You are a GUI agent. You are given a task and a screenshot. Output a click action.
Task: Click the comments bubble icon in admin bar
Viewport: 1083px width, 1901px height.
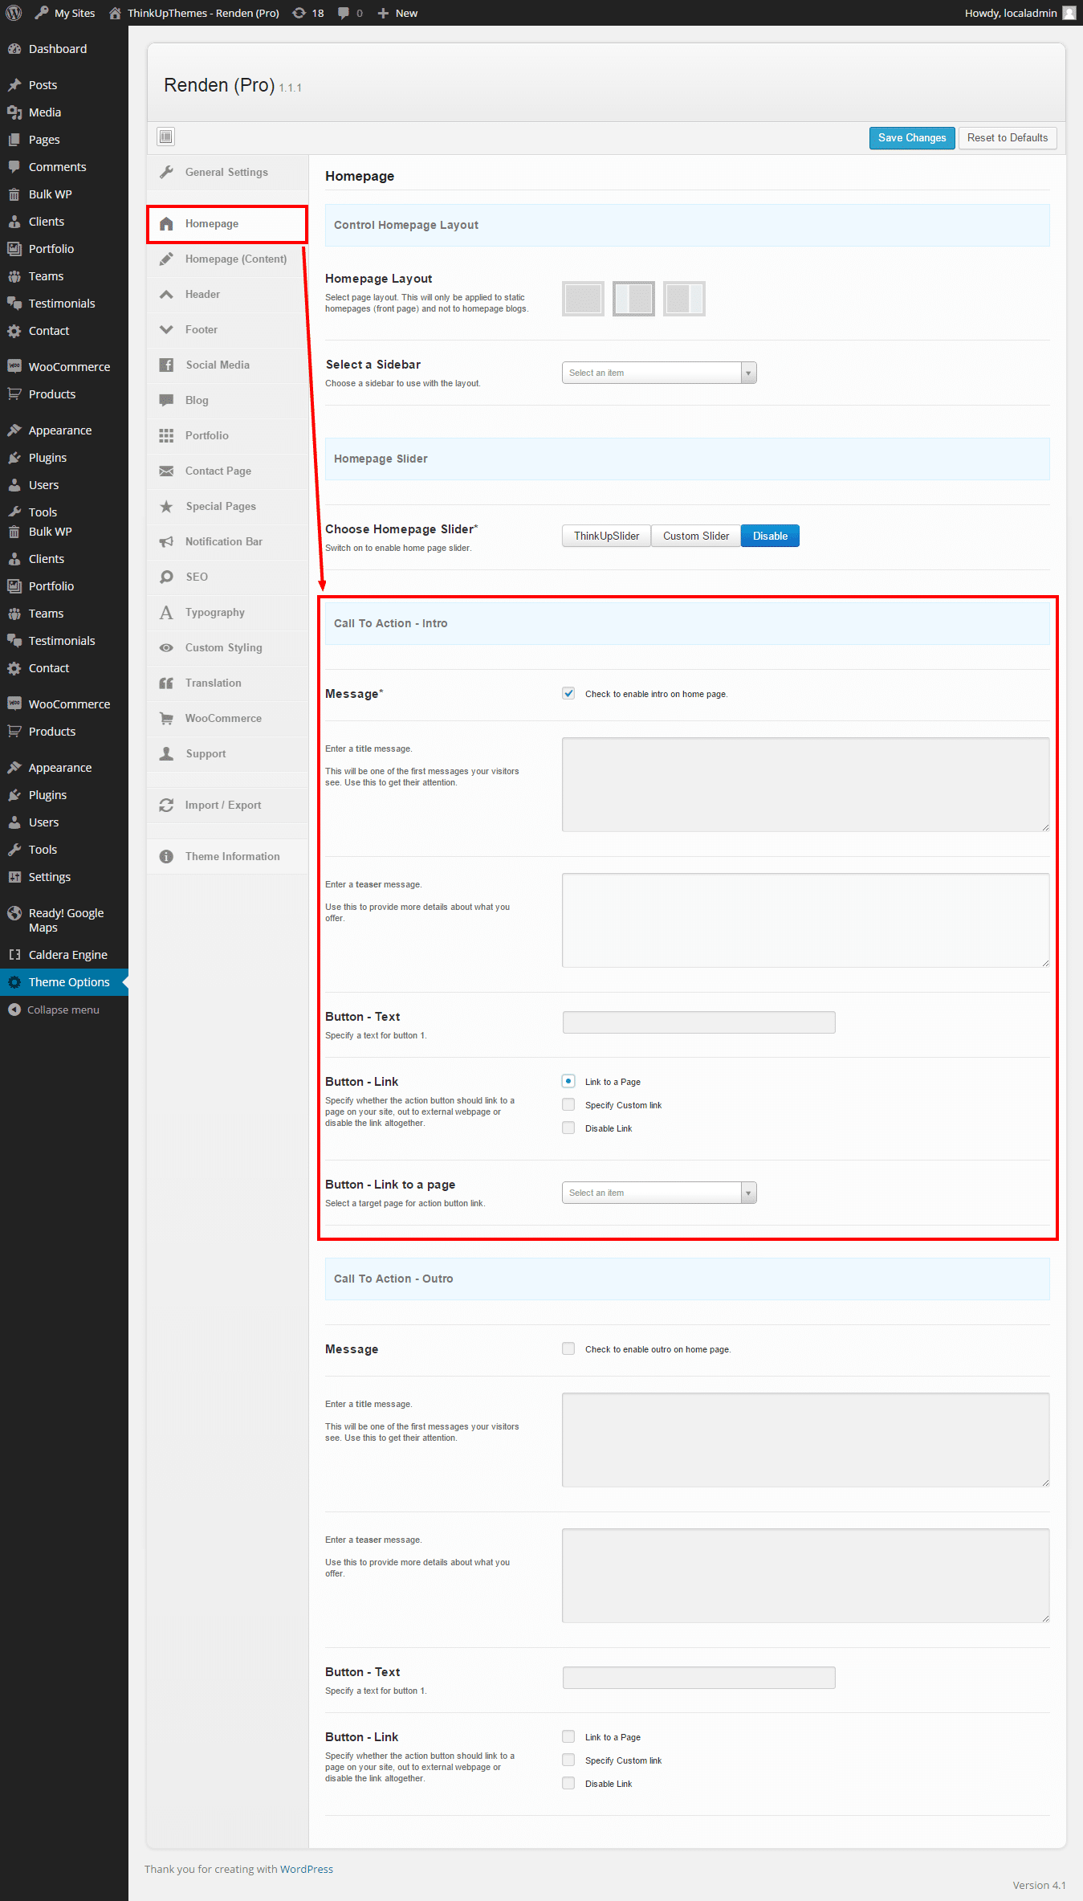pyautogui.click(x=344, y=13)
